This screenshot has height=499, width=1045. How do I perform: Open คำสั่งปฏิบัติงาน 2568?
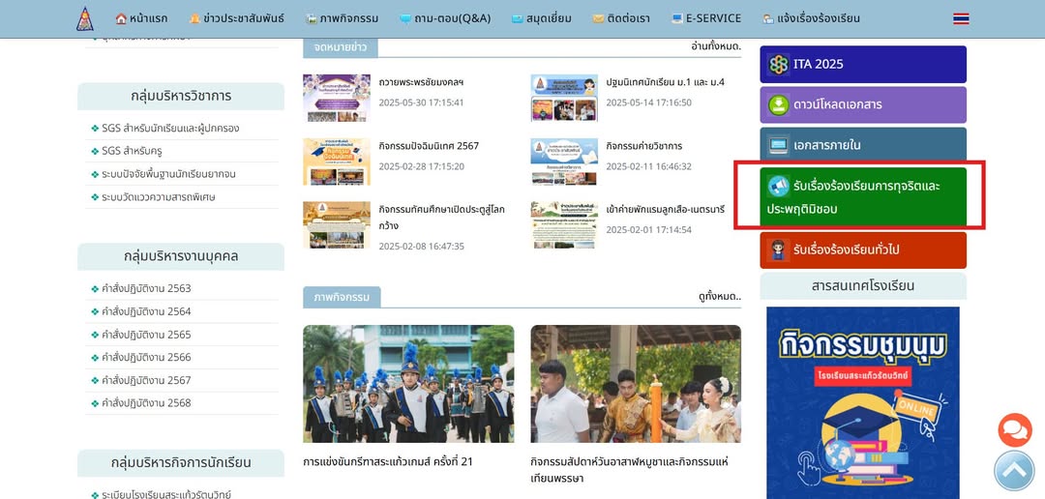146,403
